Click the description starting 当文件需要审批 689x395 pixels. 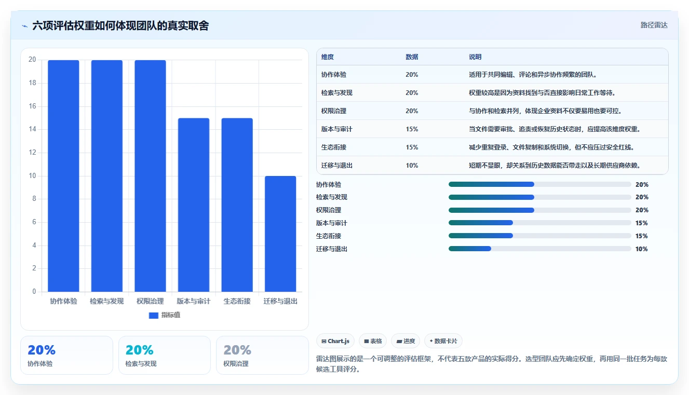[555, 129]
